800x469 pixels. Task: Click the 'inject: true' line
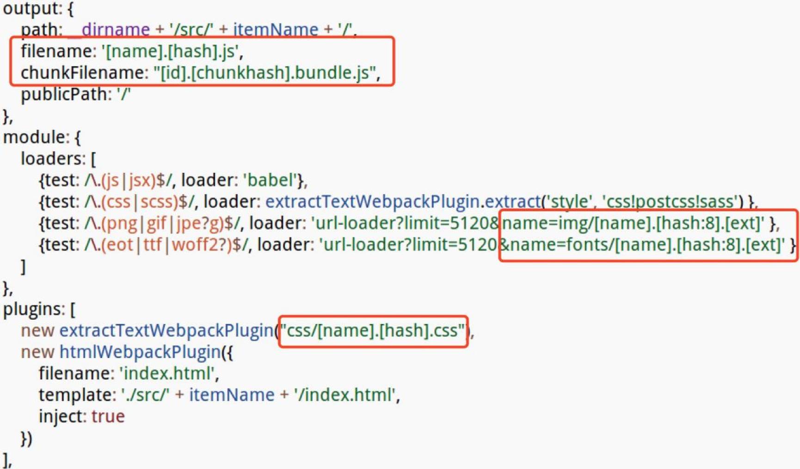pyautogui.click(x=82, y=416)
